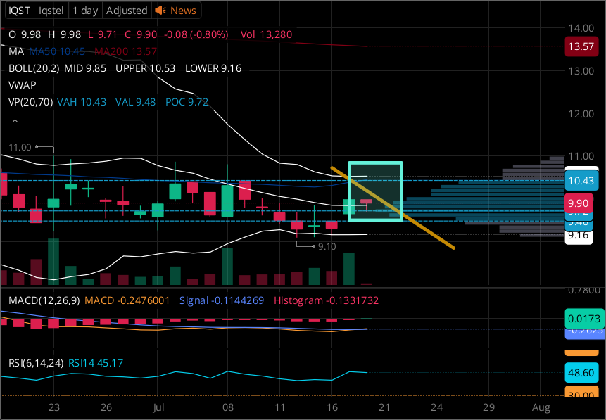This screenshot has height=420, width=606.
Task: Click the VAH 10.43 value
Action: point(82,102)
